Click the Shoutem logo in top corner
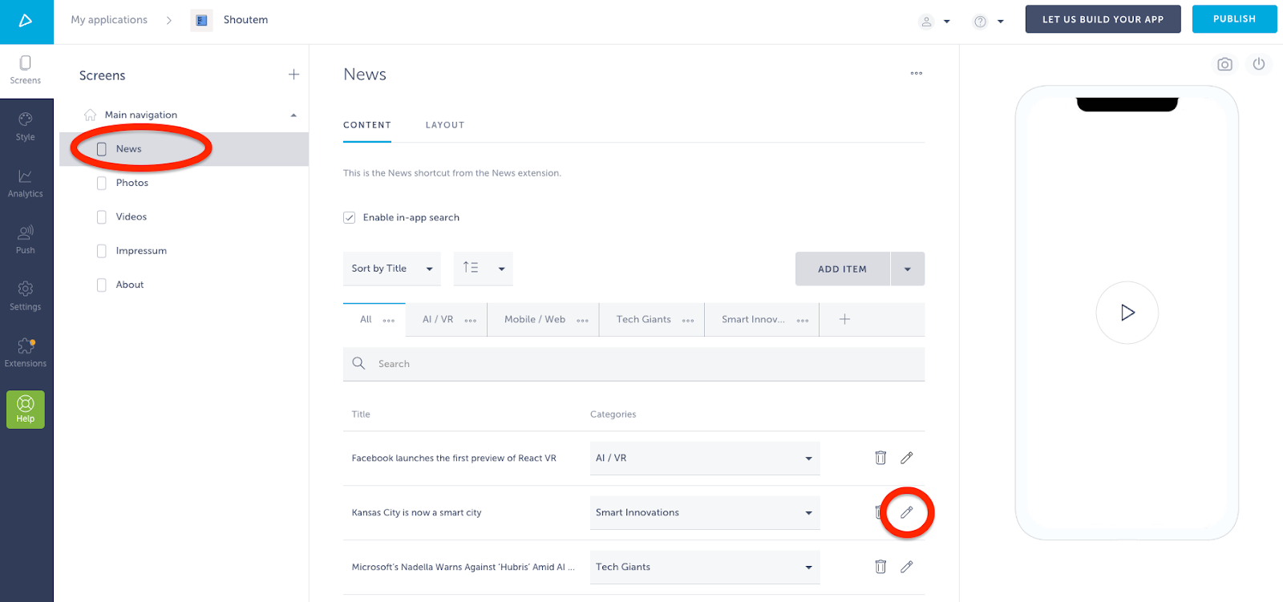1283x602 pixels. (26, 21)
